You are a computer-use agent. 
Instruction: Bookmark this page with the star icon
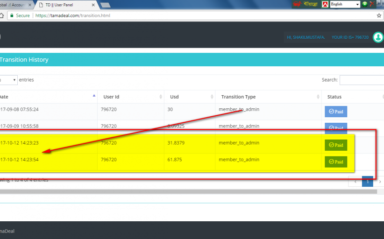[379, 15]
